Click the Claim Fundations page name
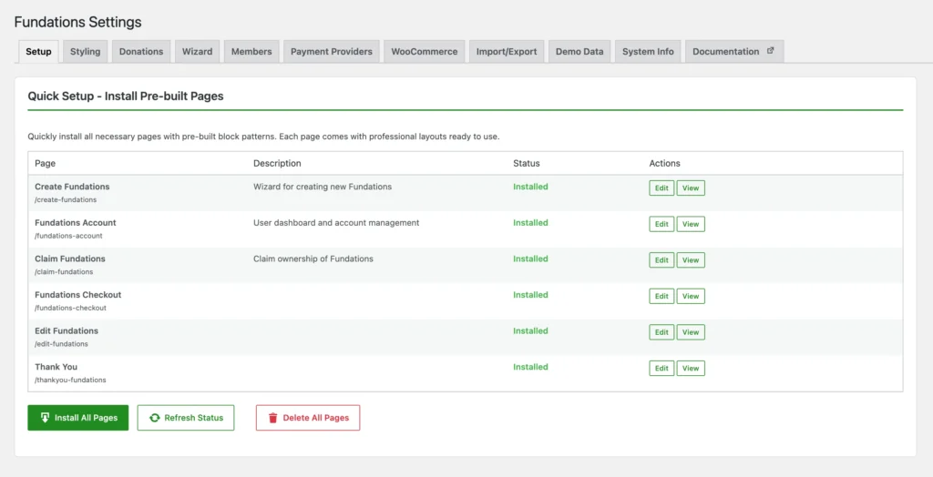This screenshot has height=477, width=933. (x=70, y=259)
